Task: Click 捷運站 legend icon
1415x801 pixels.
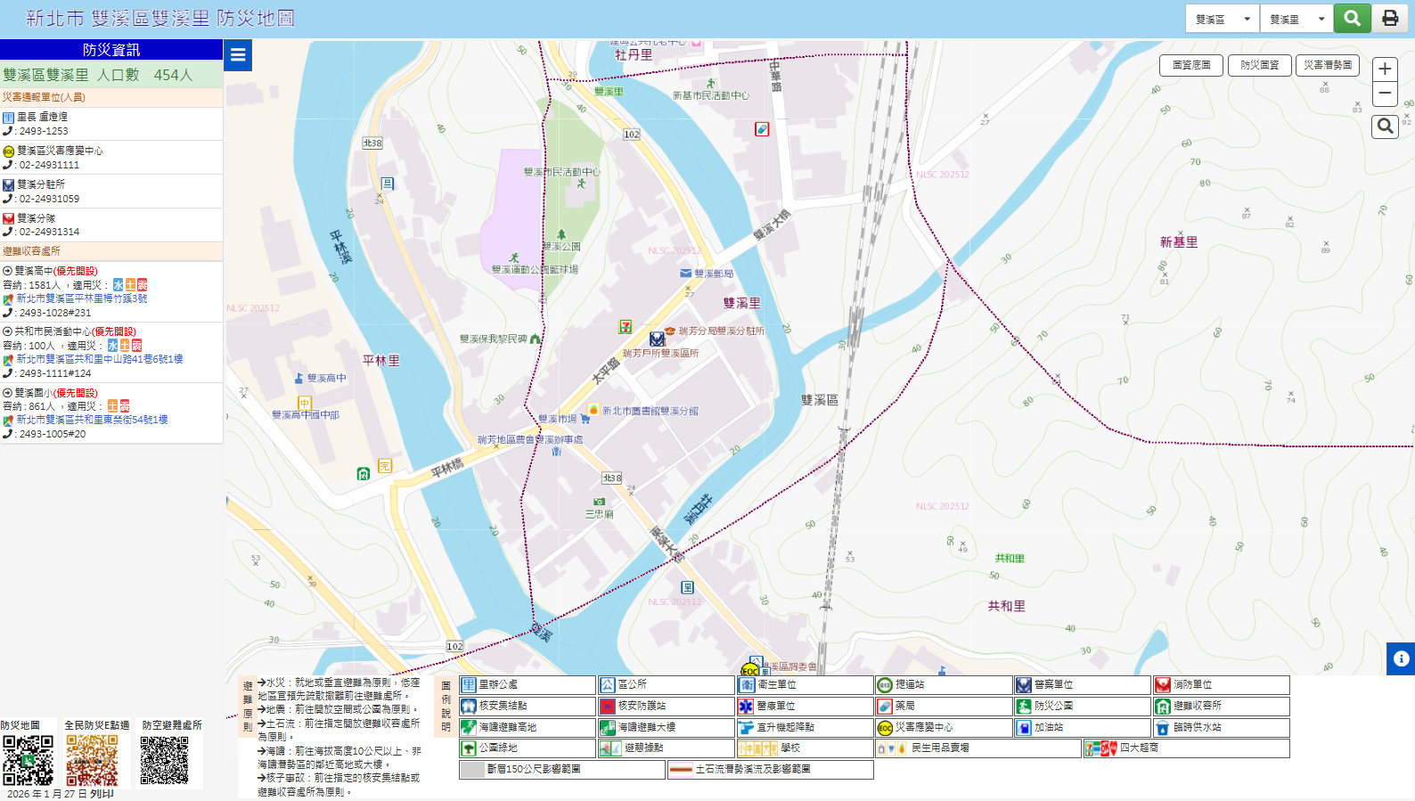Action: click(885, 685)
